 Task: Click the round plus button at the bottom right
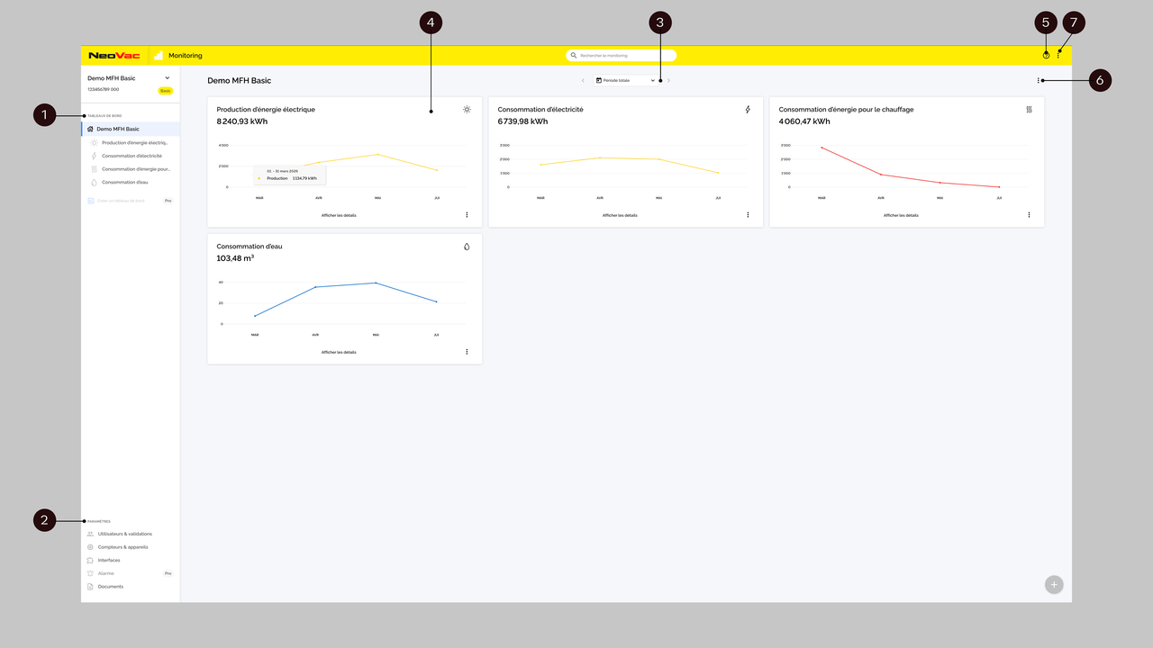coord(1054,584)
